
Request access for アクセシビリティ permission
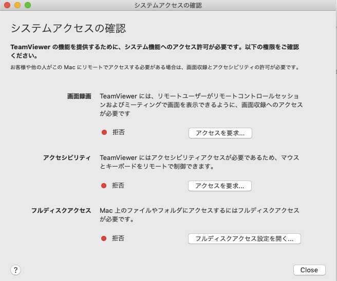[x=220, y=186]
